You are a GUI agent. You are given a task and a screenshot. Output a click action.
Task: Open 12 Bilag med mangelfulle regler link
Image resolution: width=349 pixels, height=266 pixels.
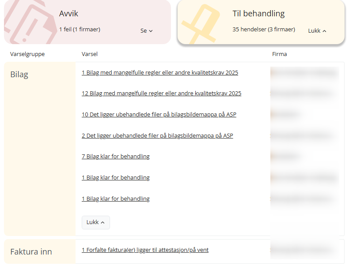[x=161, y=94]
